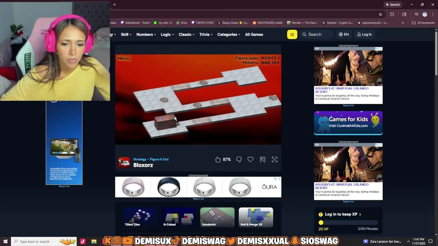
Task: Favorite Bloxorz with the heart icon
Action: click(x=250, y=160)
